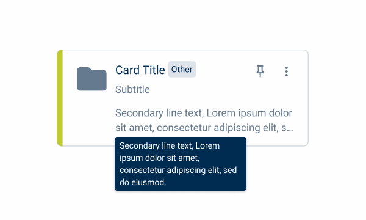Click card text line "Secondary line text, Lorem ipsum dolor"

coord(204,113)
